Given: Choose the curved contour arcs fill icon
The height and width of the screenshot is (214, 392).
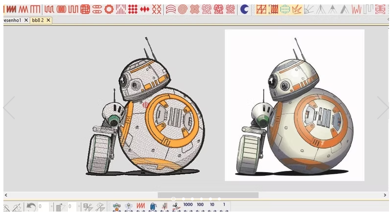Looking at the screenshot, I should [171, 9].
